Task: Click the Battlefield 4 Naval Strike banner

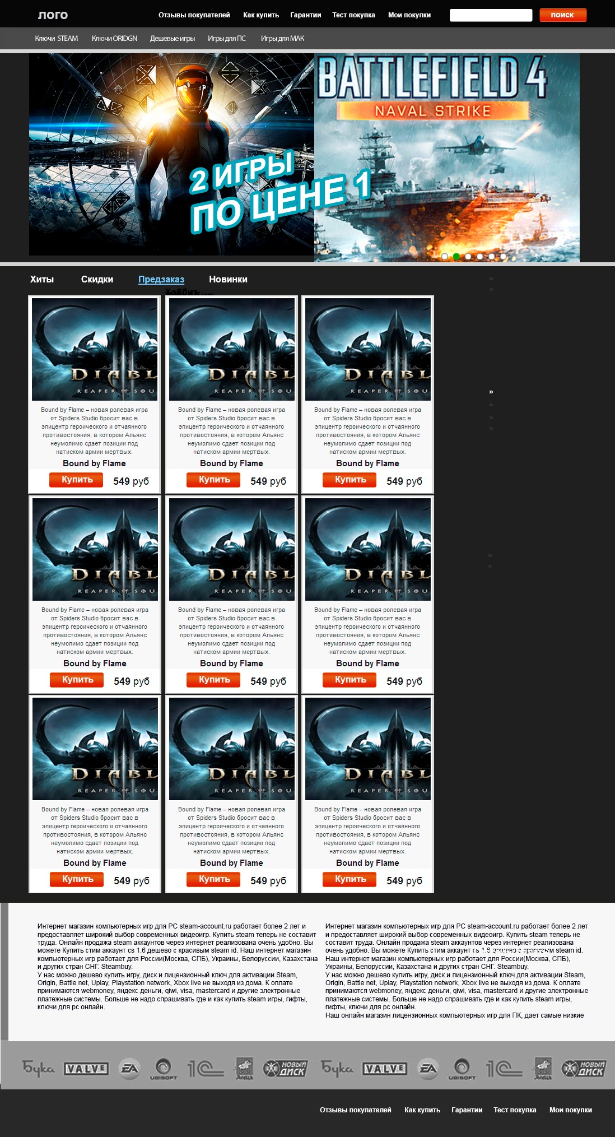Action: point(447,157)
